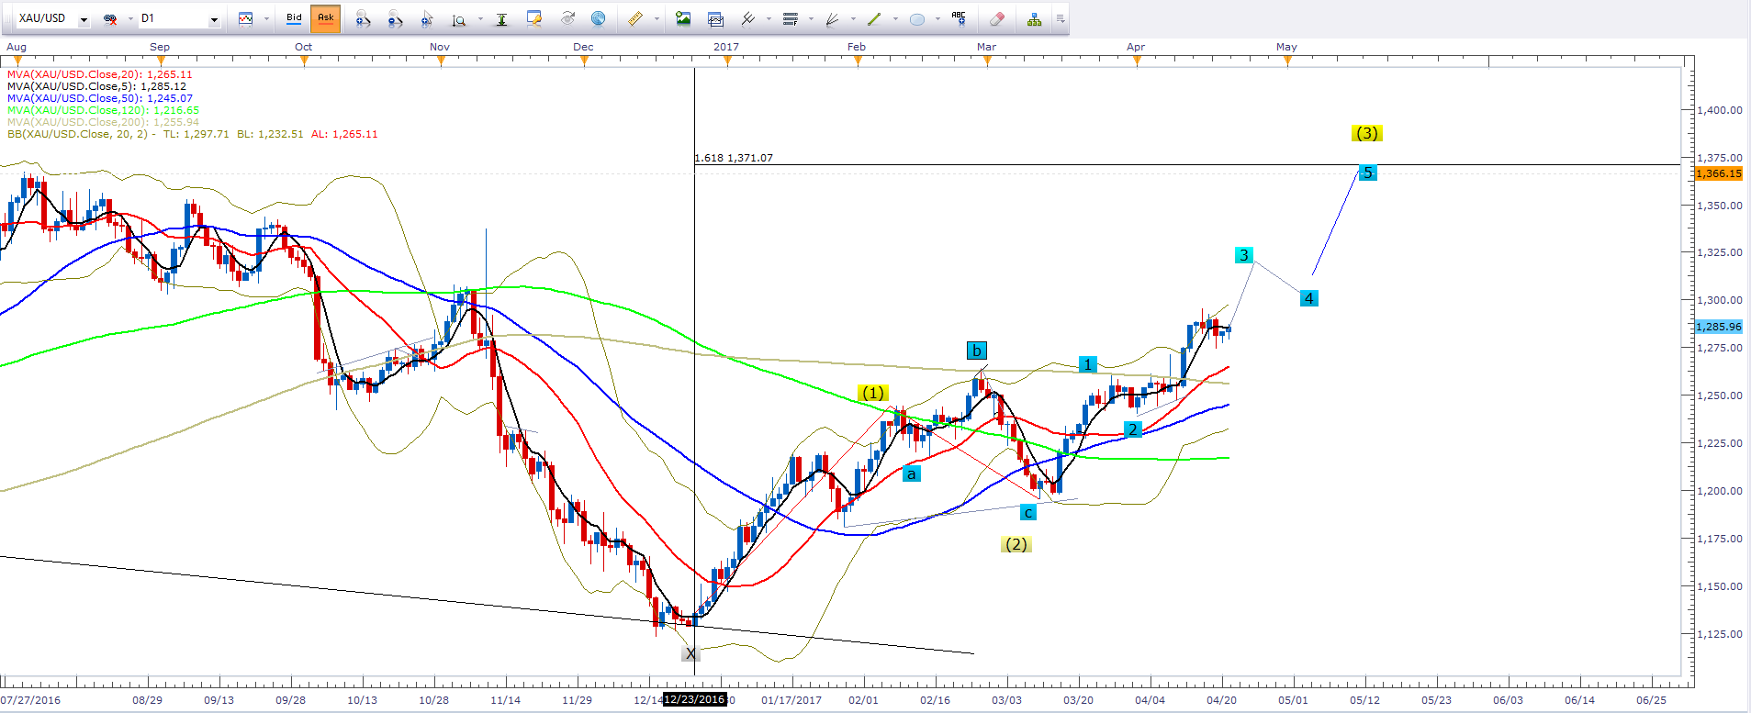Toggle the Bid price button
Screen dimensions: 1751x713
point(294,18)
